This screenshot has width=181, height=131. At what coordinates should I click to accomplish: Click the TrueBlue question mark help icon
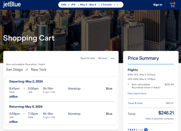coord(146,129)
